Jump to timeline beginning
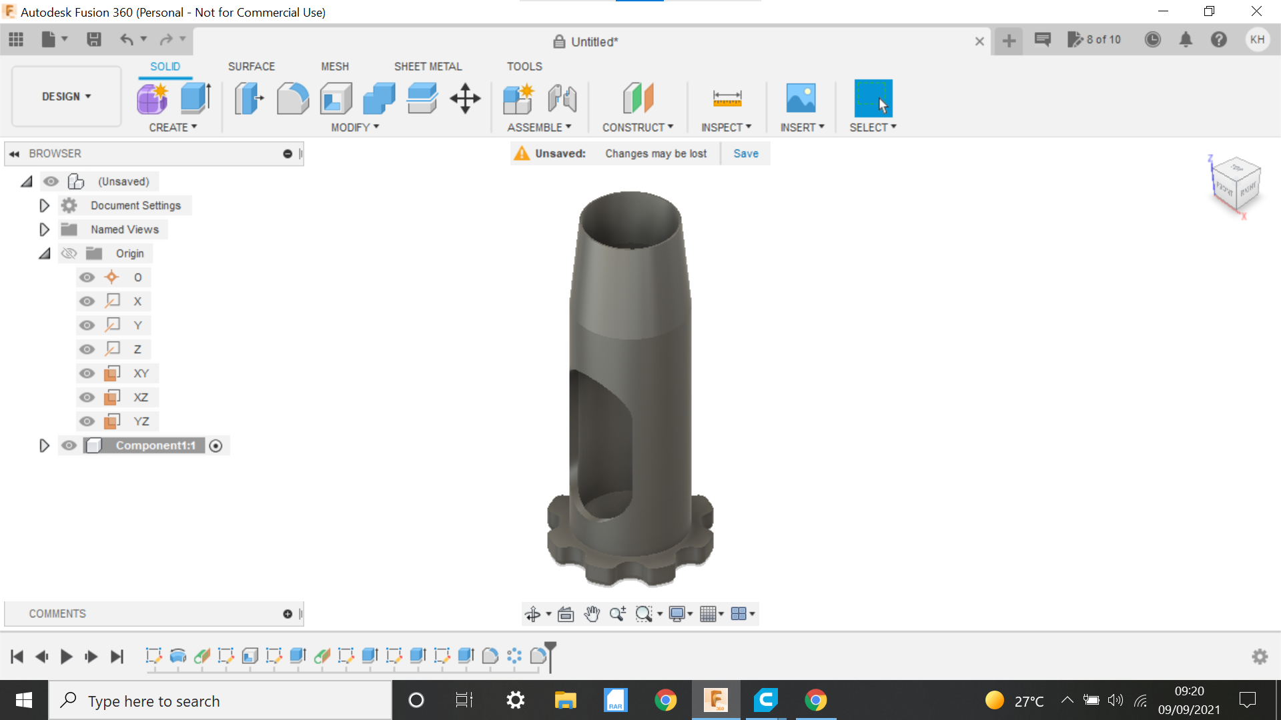The image size is (1281, 720). (x=17, y=657)
